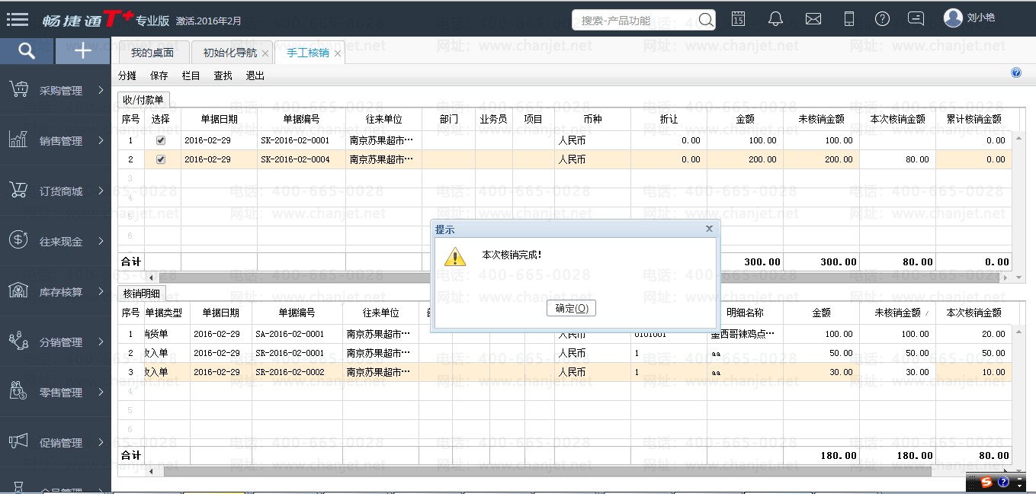Expand the 销售管理 sidebar menu
Image resolution: width=1036 pixels, height=494 pixels.
(56, 141)
